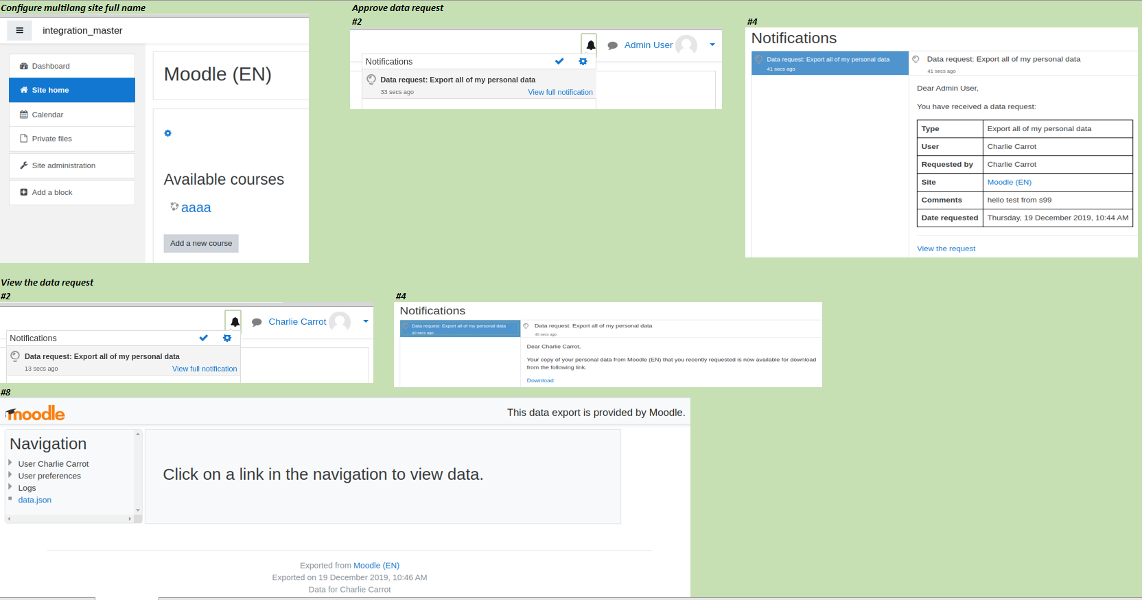Click the navigation vertical scrollbar up arrow

click(138, 434)
